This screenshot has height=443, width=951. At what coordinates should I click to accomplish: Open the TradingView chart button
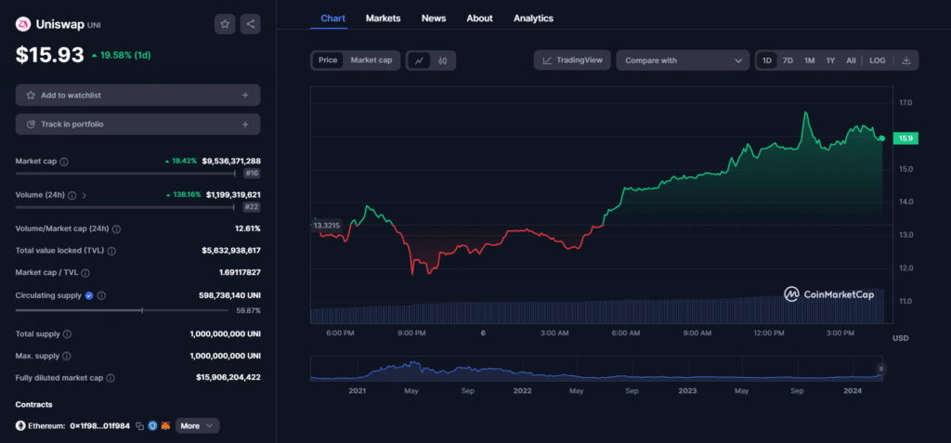pyautogui.click(x=572, y=60)
